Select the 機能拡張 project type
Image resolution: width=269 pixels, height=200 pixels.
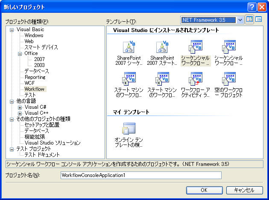pyautogui.click(x=35, y=137)
